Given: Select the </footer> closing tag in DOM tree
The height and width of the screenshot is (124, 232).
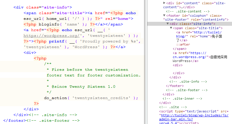Looking at the screenshot, I should tap(175, 86).
